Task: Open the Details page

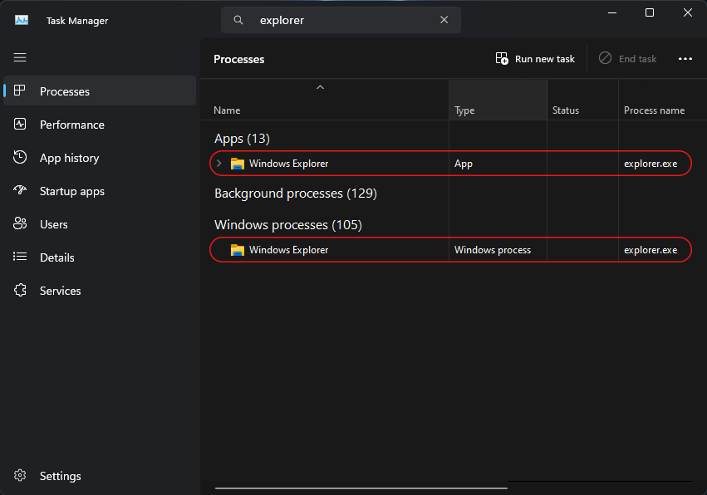Action: 100,257
